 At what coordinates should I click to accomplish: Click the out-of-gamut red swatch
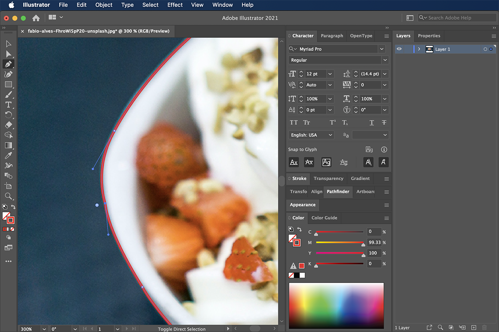click(301, 266)
